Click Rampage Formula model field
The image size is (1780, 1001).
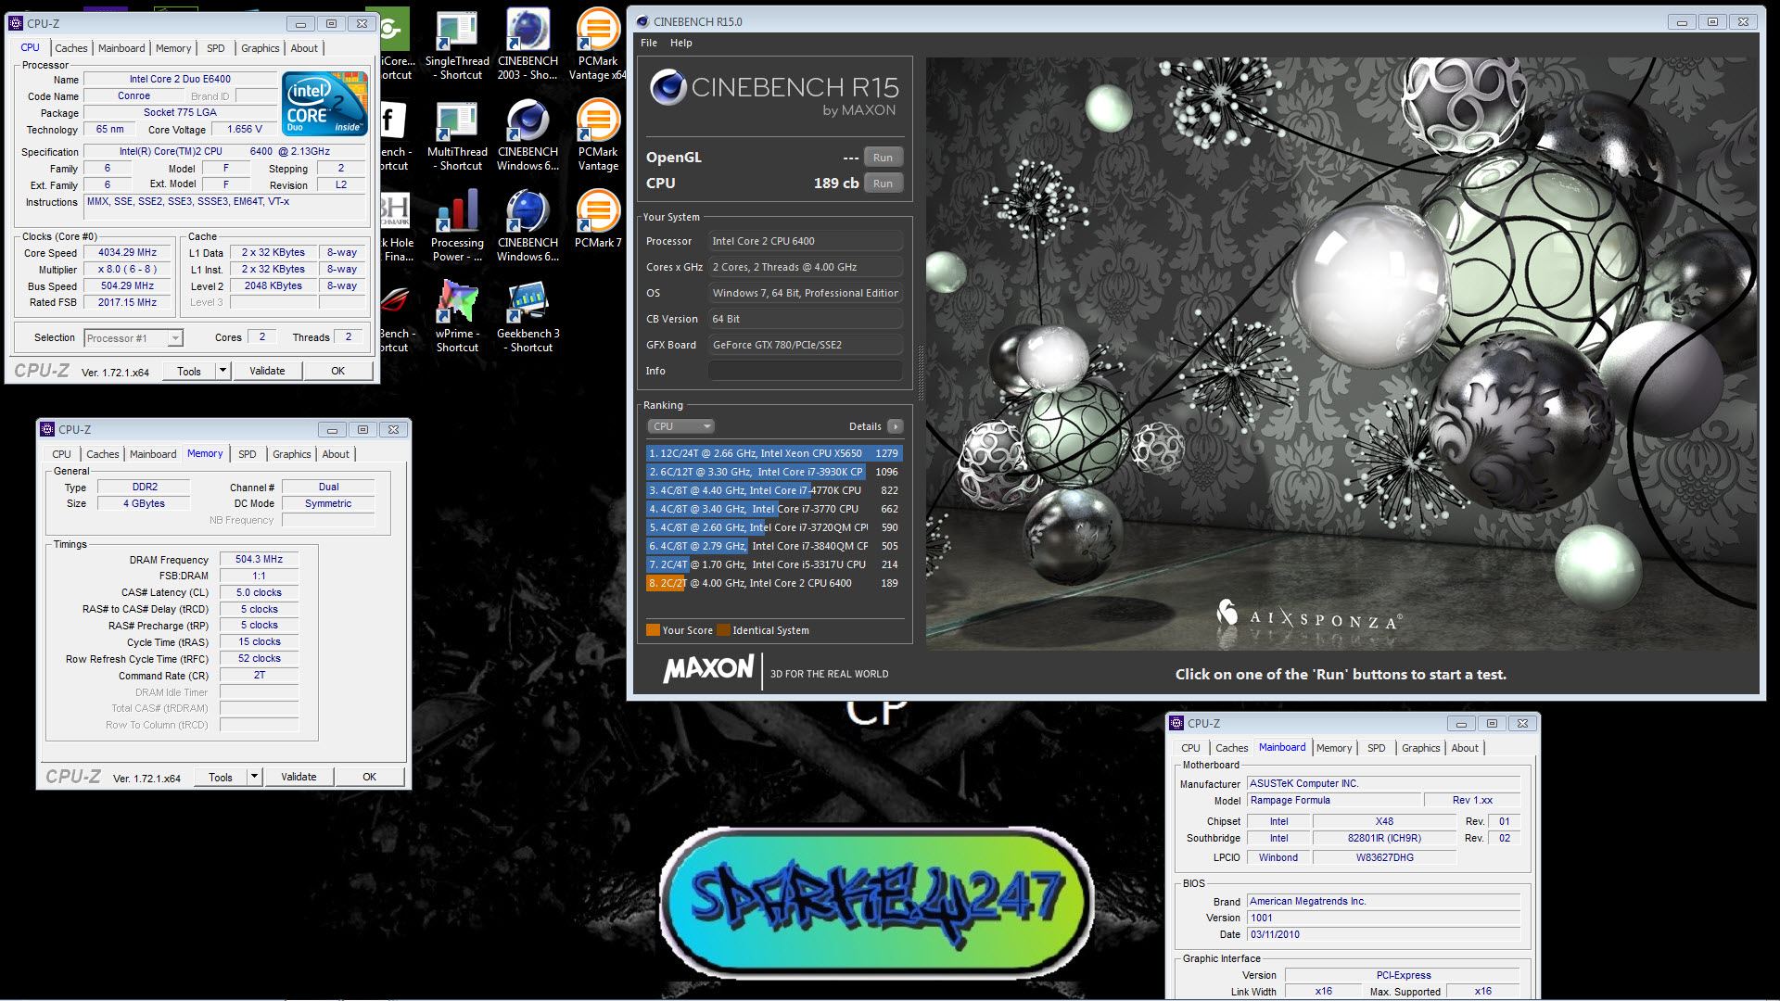(x=1333, y=800)
